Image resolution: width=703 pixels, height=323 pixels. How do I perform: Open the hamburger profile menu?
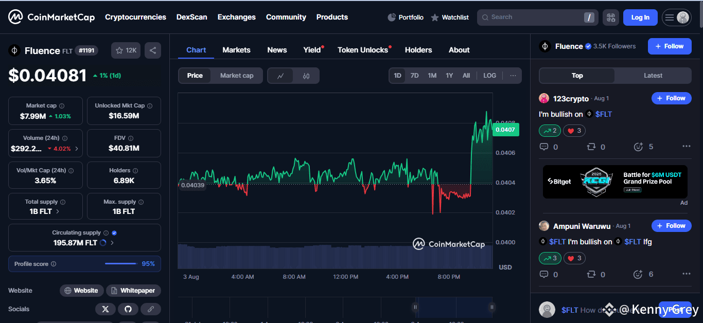[x=676, y=17]
